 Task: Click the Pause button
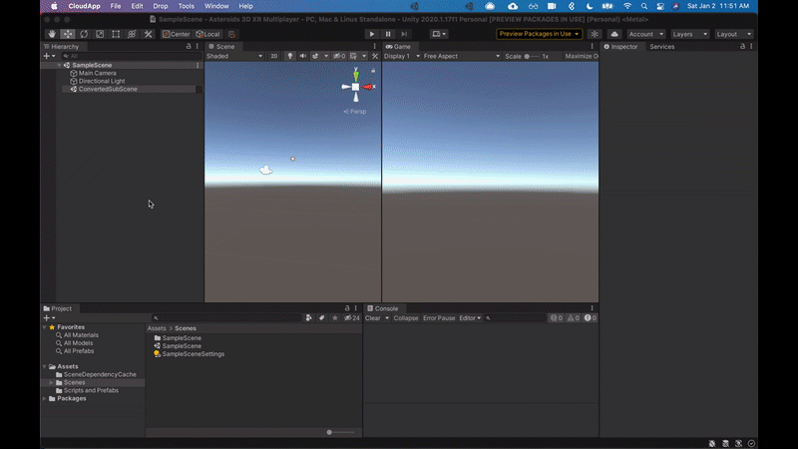pyautogui.click(x=388, y=34)
